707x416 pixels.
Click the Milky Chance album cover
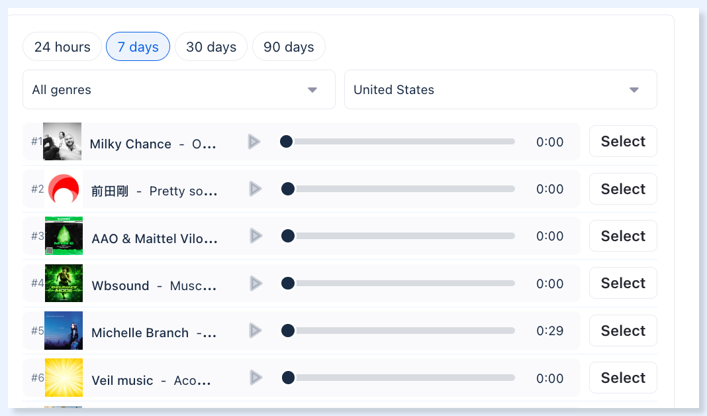tap(62, 141)
